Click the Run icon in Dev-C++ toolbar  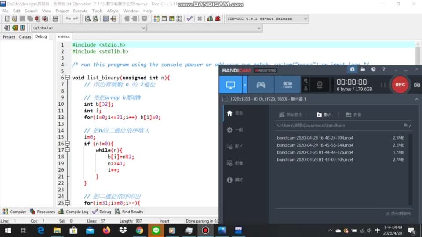coord(164,18)
